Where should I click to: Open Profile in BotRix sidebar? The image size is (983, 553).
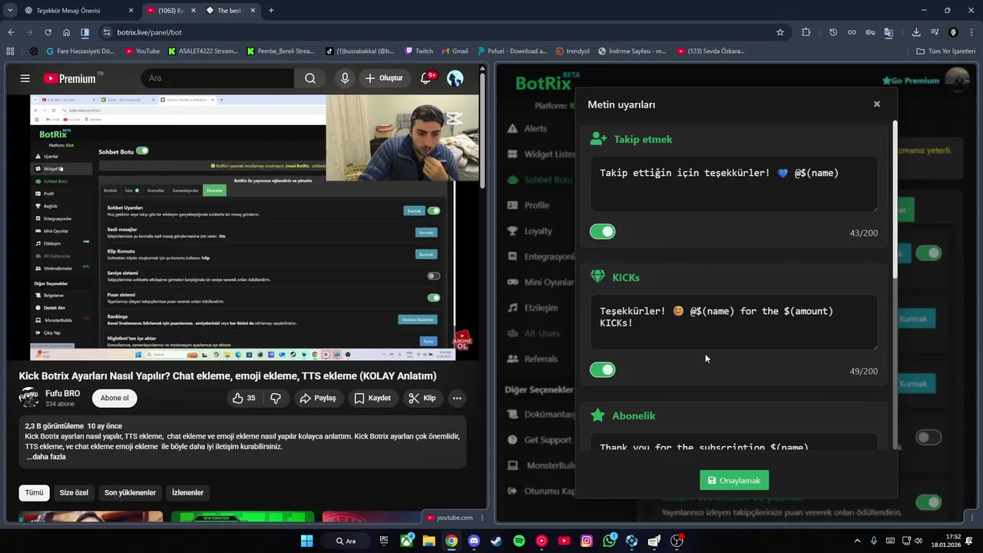(x=528, y=205)
